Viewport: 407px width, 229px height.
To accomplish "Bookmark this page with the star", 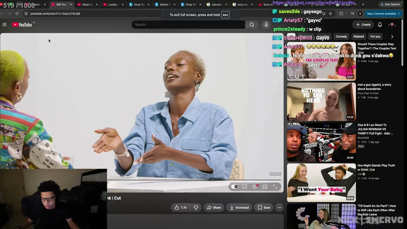I will (x=330, y=14).
